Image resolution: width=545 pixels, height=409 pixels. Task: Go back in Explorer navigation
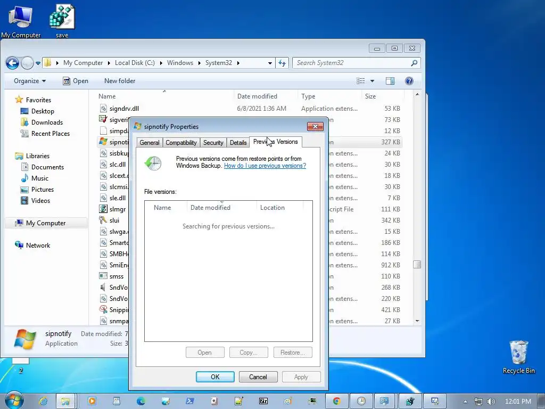(12, 63)
